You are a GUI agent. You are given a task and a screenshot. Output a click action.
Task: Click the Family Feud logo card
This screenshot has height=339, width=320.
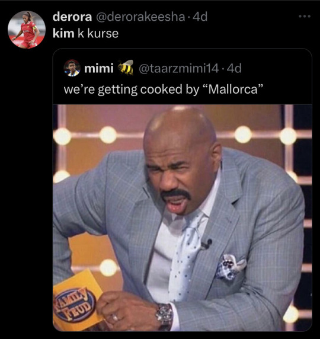pyautogui.click(x=77, y=298)
